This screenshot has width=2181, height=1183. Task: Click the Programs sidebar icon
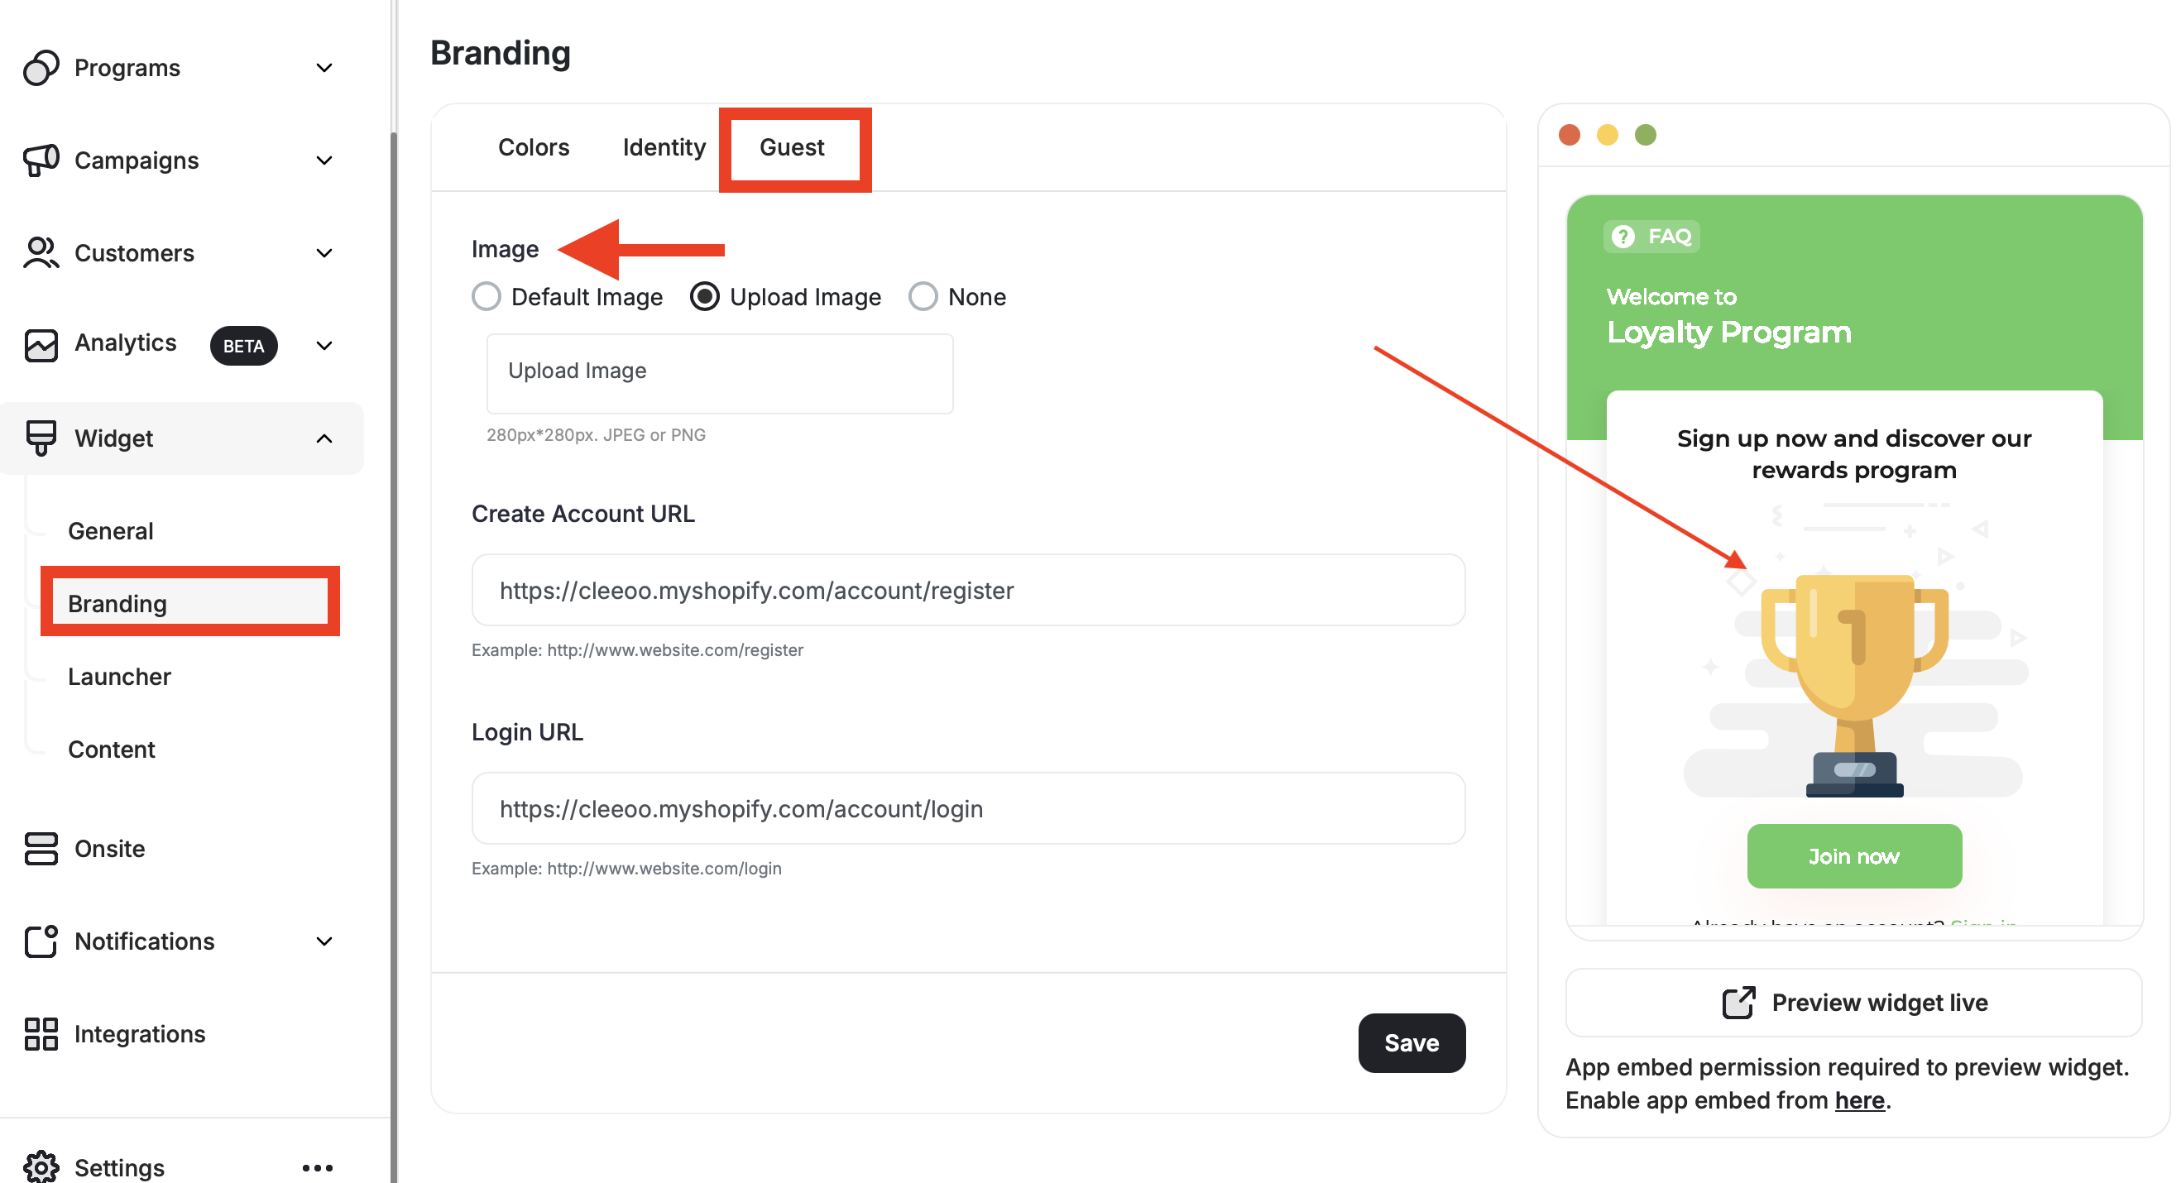click(x=41, y=67)
